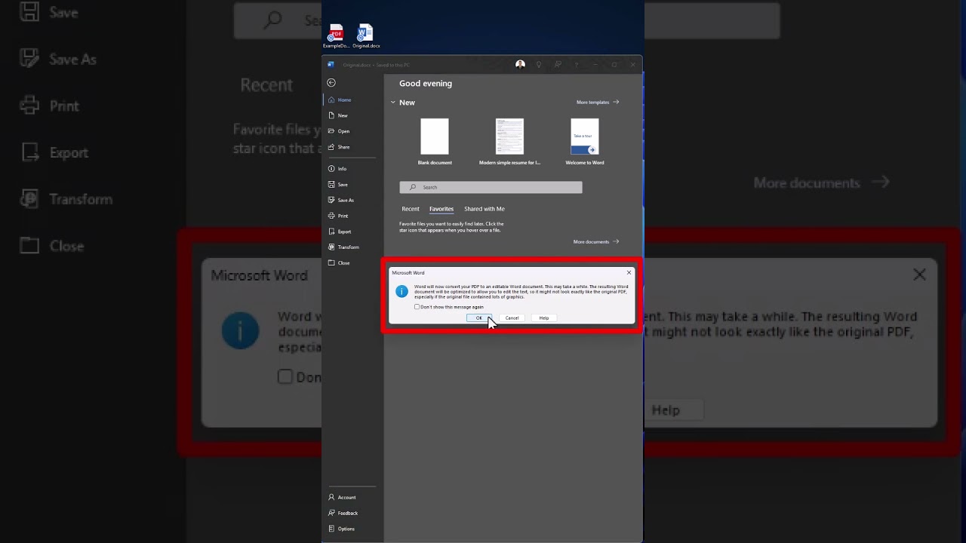Maximize the Word window
The width and height of the screenshot is (966, 543).
point(614,65)
